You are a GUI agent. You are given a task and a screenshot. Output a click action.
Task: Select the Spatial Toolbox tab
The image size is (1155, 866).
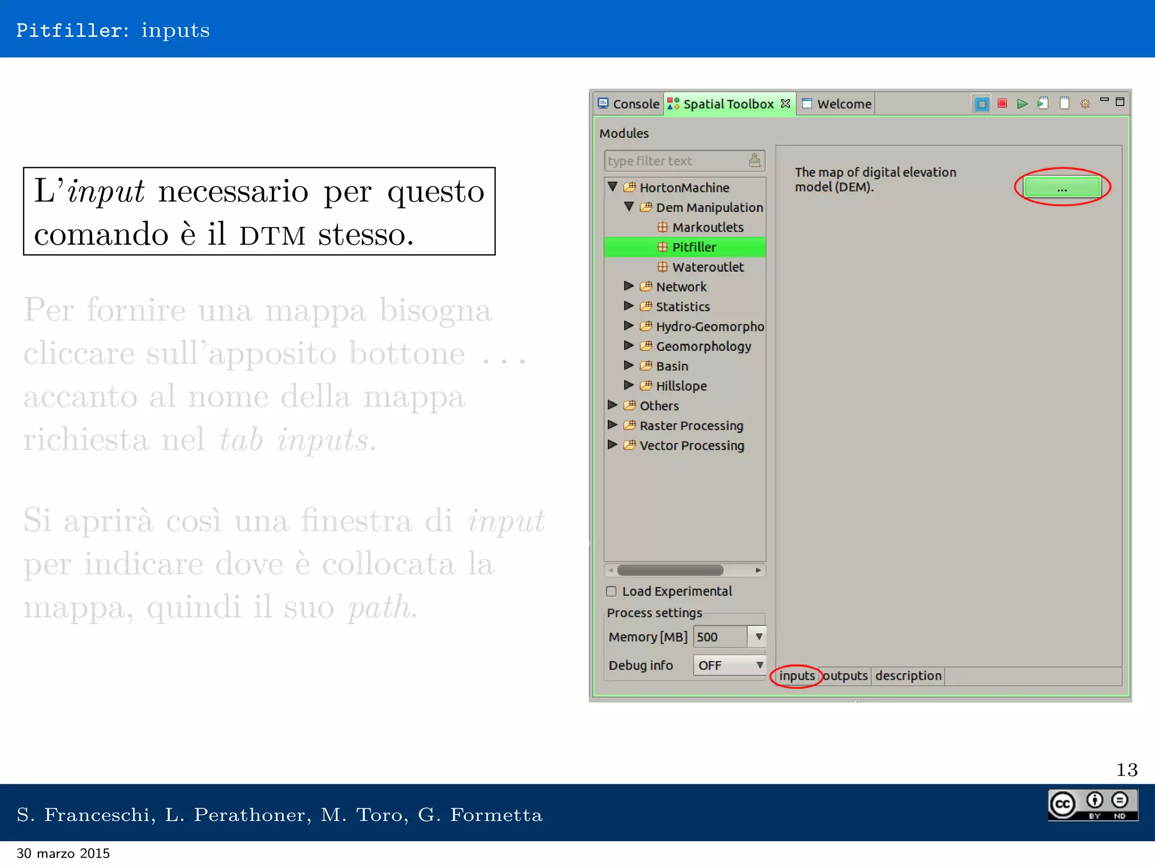click(x=729, y=104)
